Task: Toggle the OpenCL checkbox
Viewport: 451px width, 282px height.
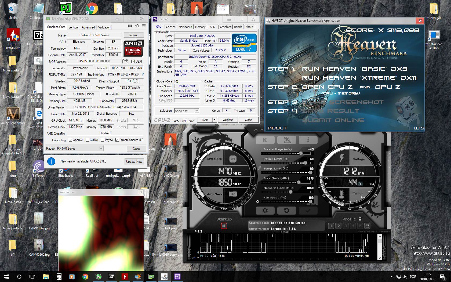Action: pyautogui.click(x=70, y=140)
